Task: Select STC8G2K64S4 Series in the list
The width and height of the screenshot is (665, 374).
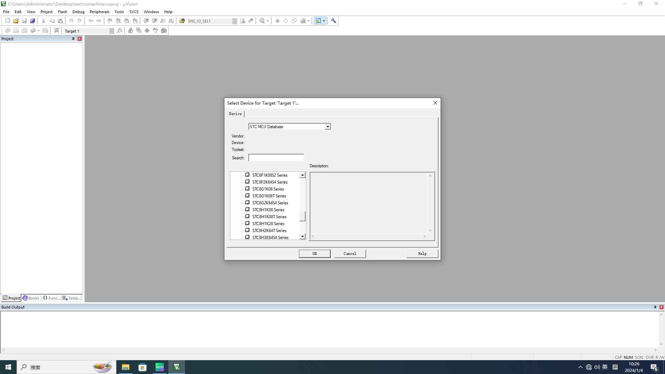Action: point(270,203)
